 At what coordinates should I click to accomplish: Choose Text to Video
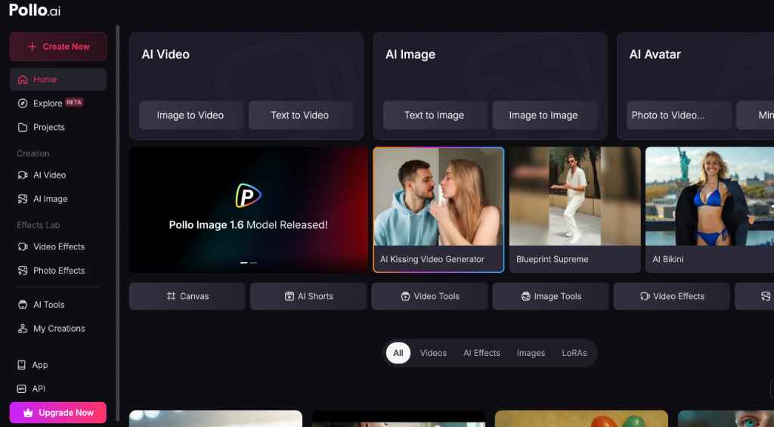(300, 116)
